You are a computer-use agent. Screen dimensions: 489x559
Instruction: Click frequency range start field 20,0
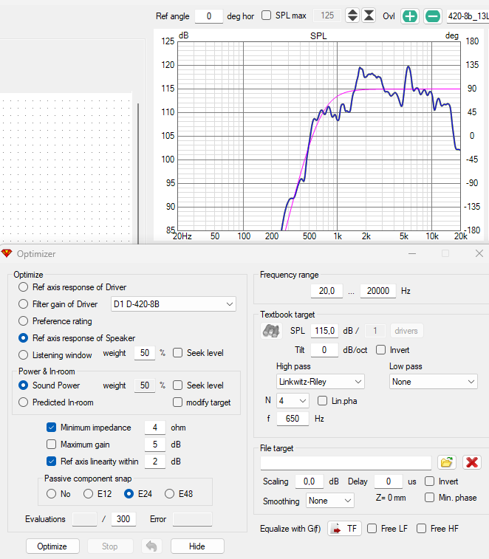pyautogui.click(x=326, y=291)
